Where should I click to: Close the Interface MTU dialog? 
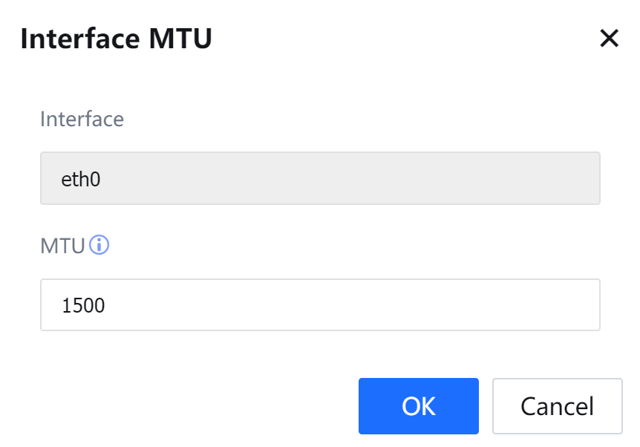tap(609, 39)
